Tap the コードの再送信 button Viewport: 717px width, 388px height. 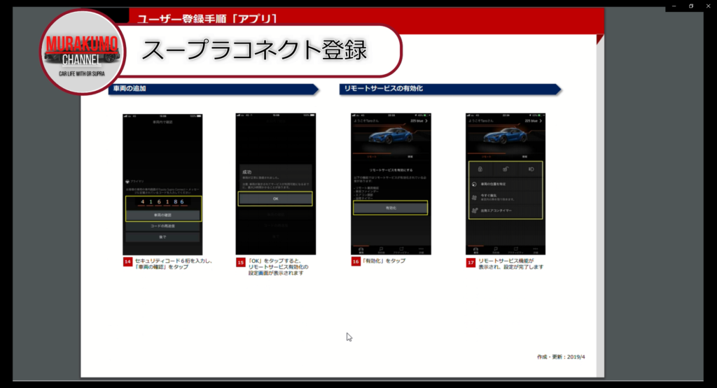(162, 226)
